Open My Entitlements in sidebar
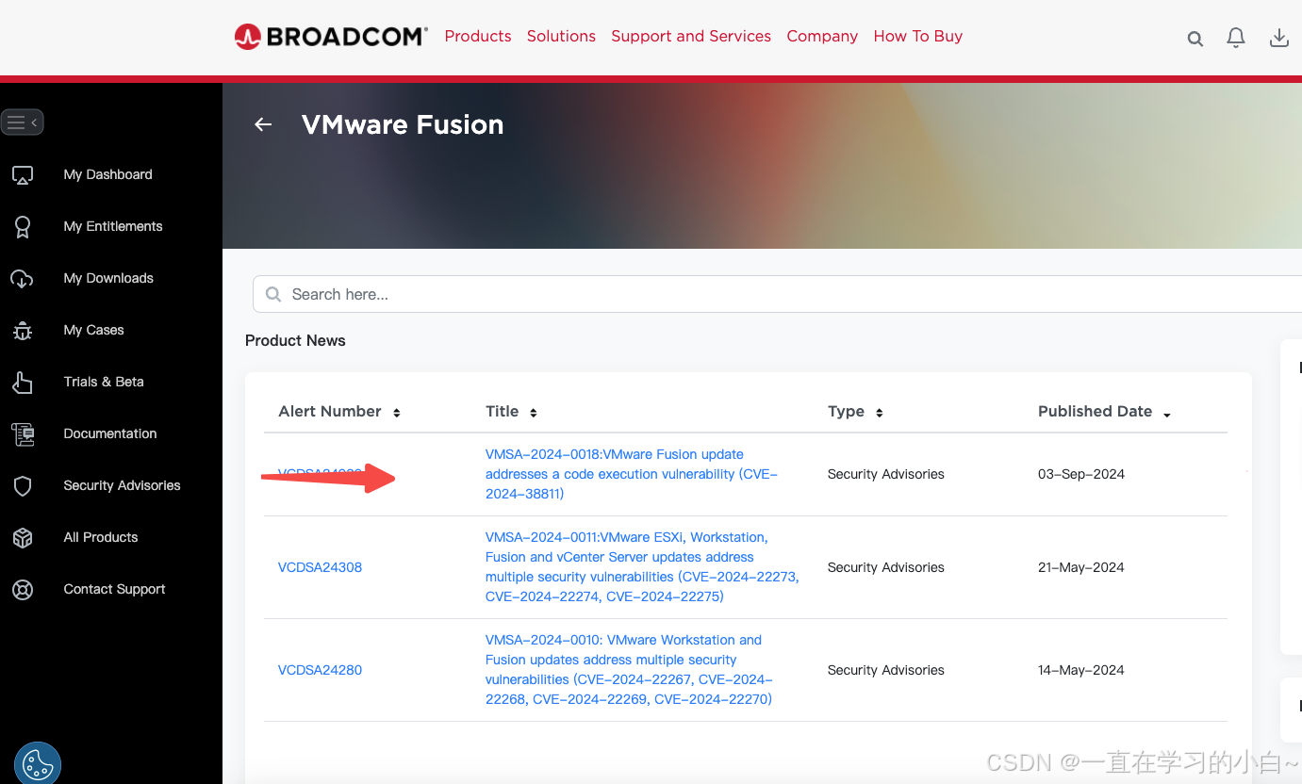This screenshot has width=1302, height=784. (113, 226)
